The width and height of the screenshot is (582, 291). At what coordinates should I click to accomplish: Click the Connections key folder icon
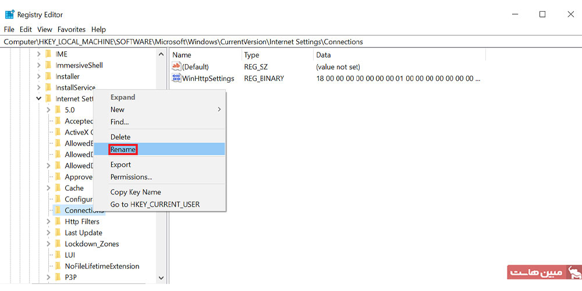(57, 211)
